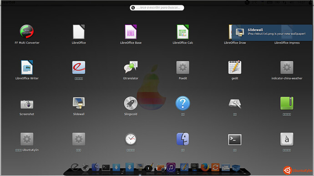
Task: Open the Finder face app in the grid
Action: pyautogui.click(x=182, y=139)
